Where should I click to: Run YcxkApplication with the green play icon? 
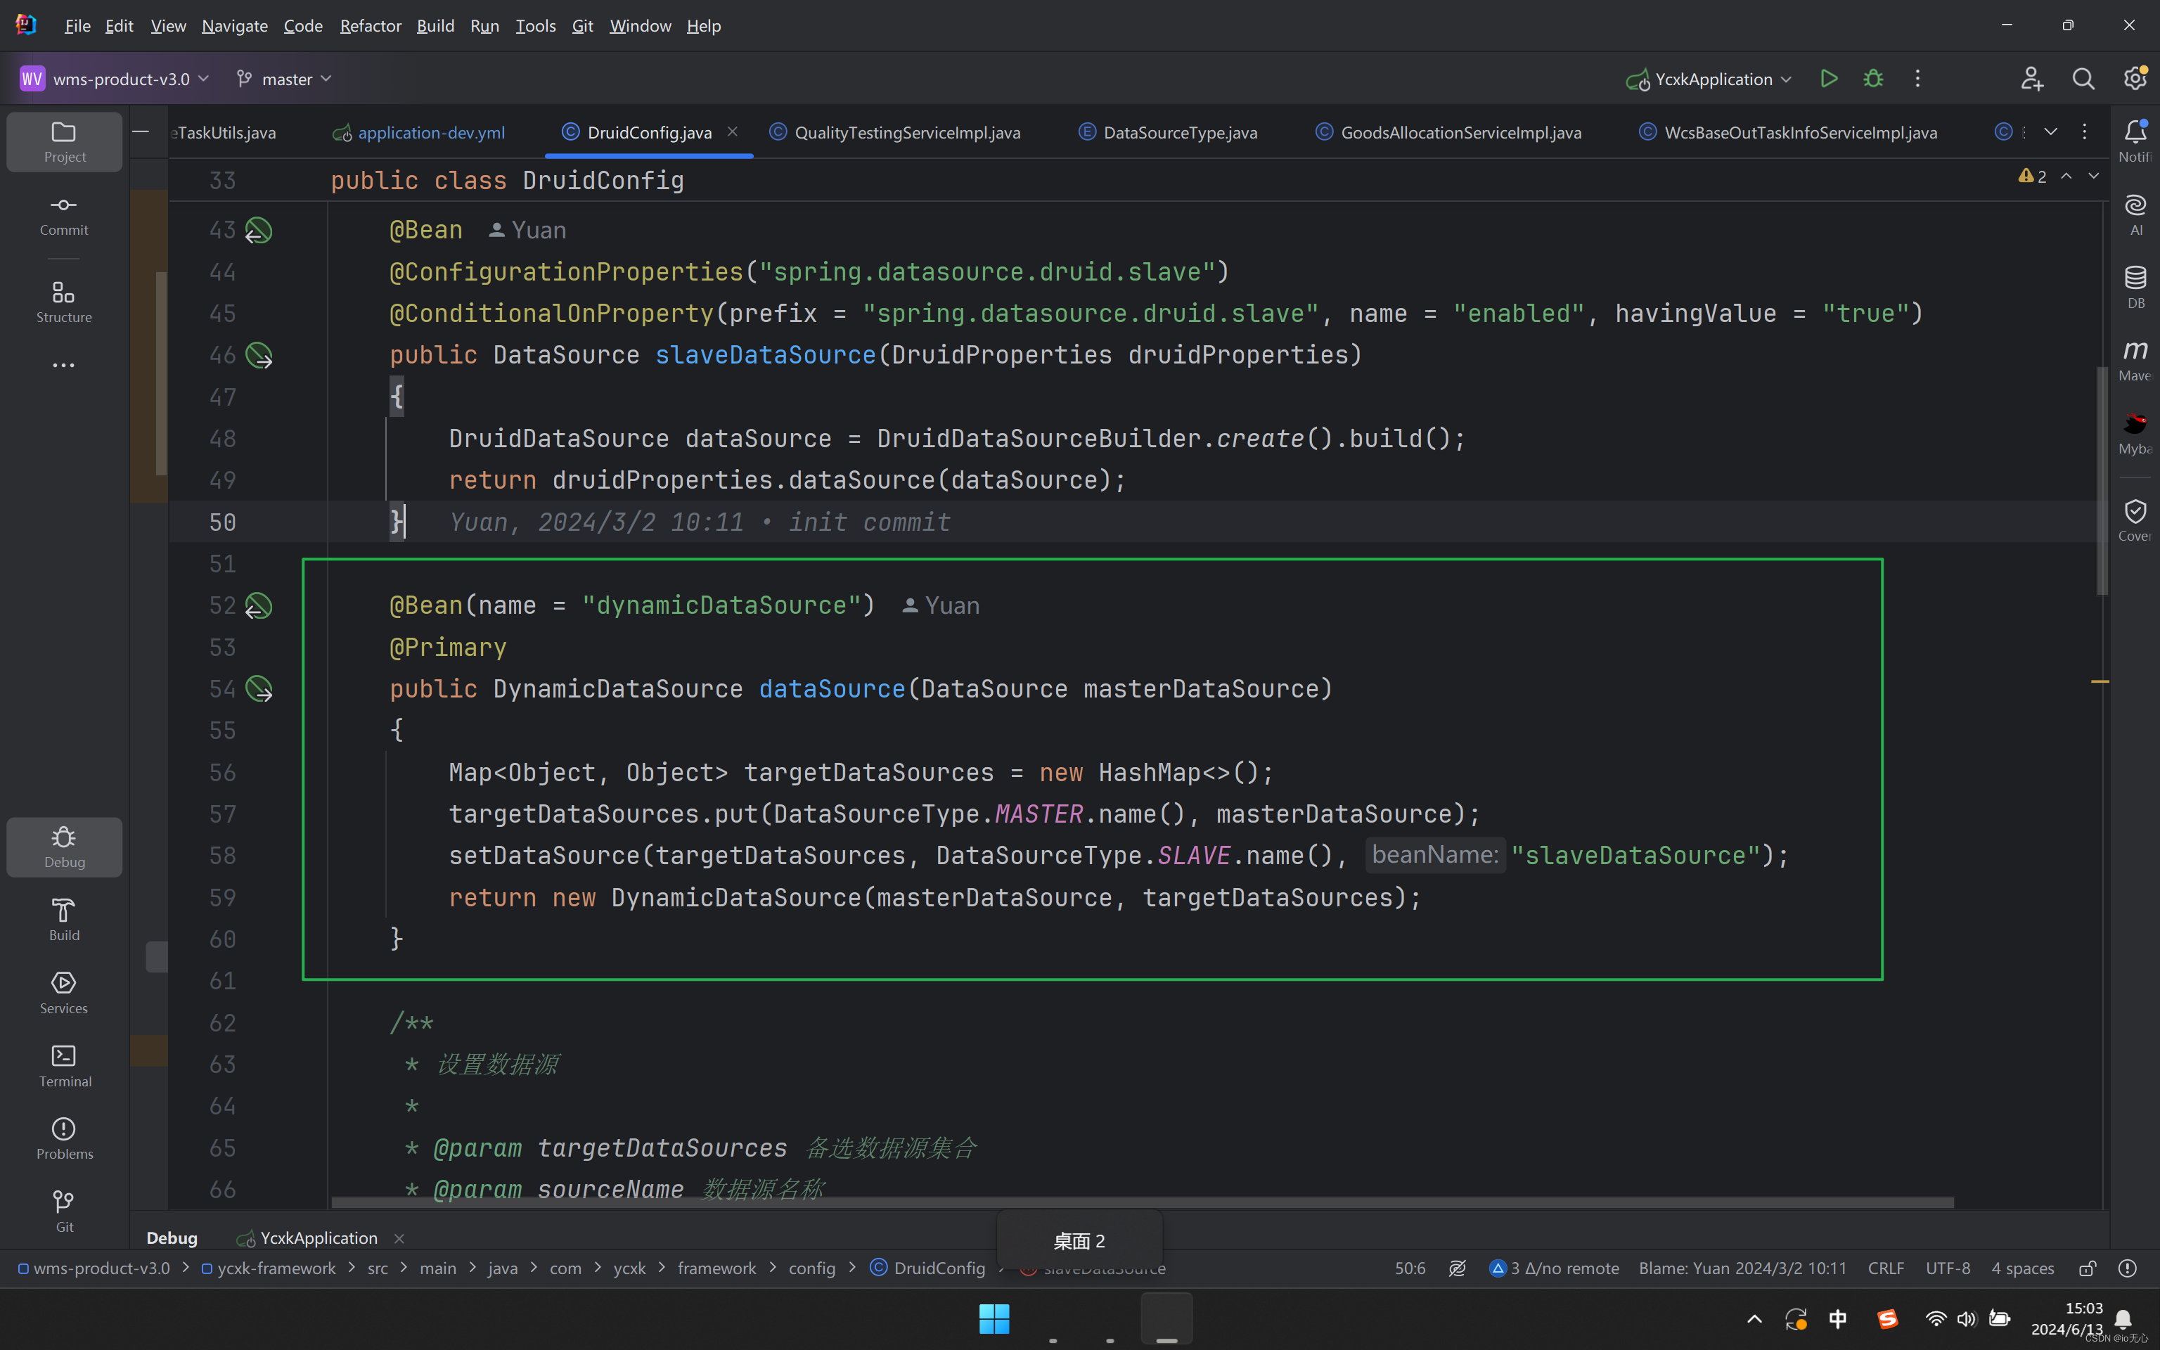point(1828,79)
